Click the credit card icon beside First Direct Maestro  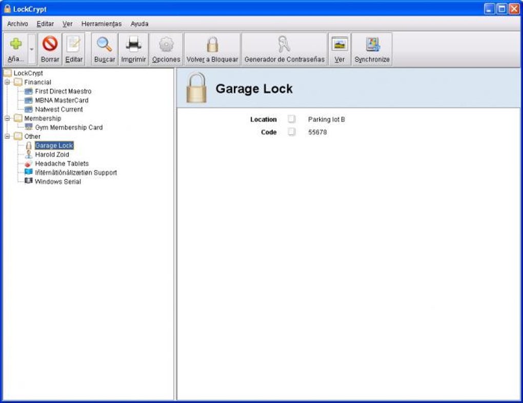click(x=29, y=91)
